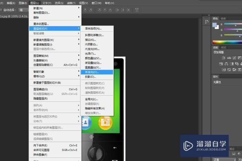Choose 描边(K)... stroke style
The image size is (242, 161).
click(x=97, y=40)
